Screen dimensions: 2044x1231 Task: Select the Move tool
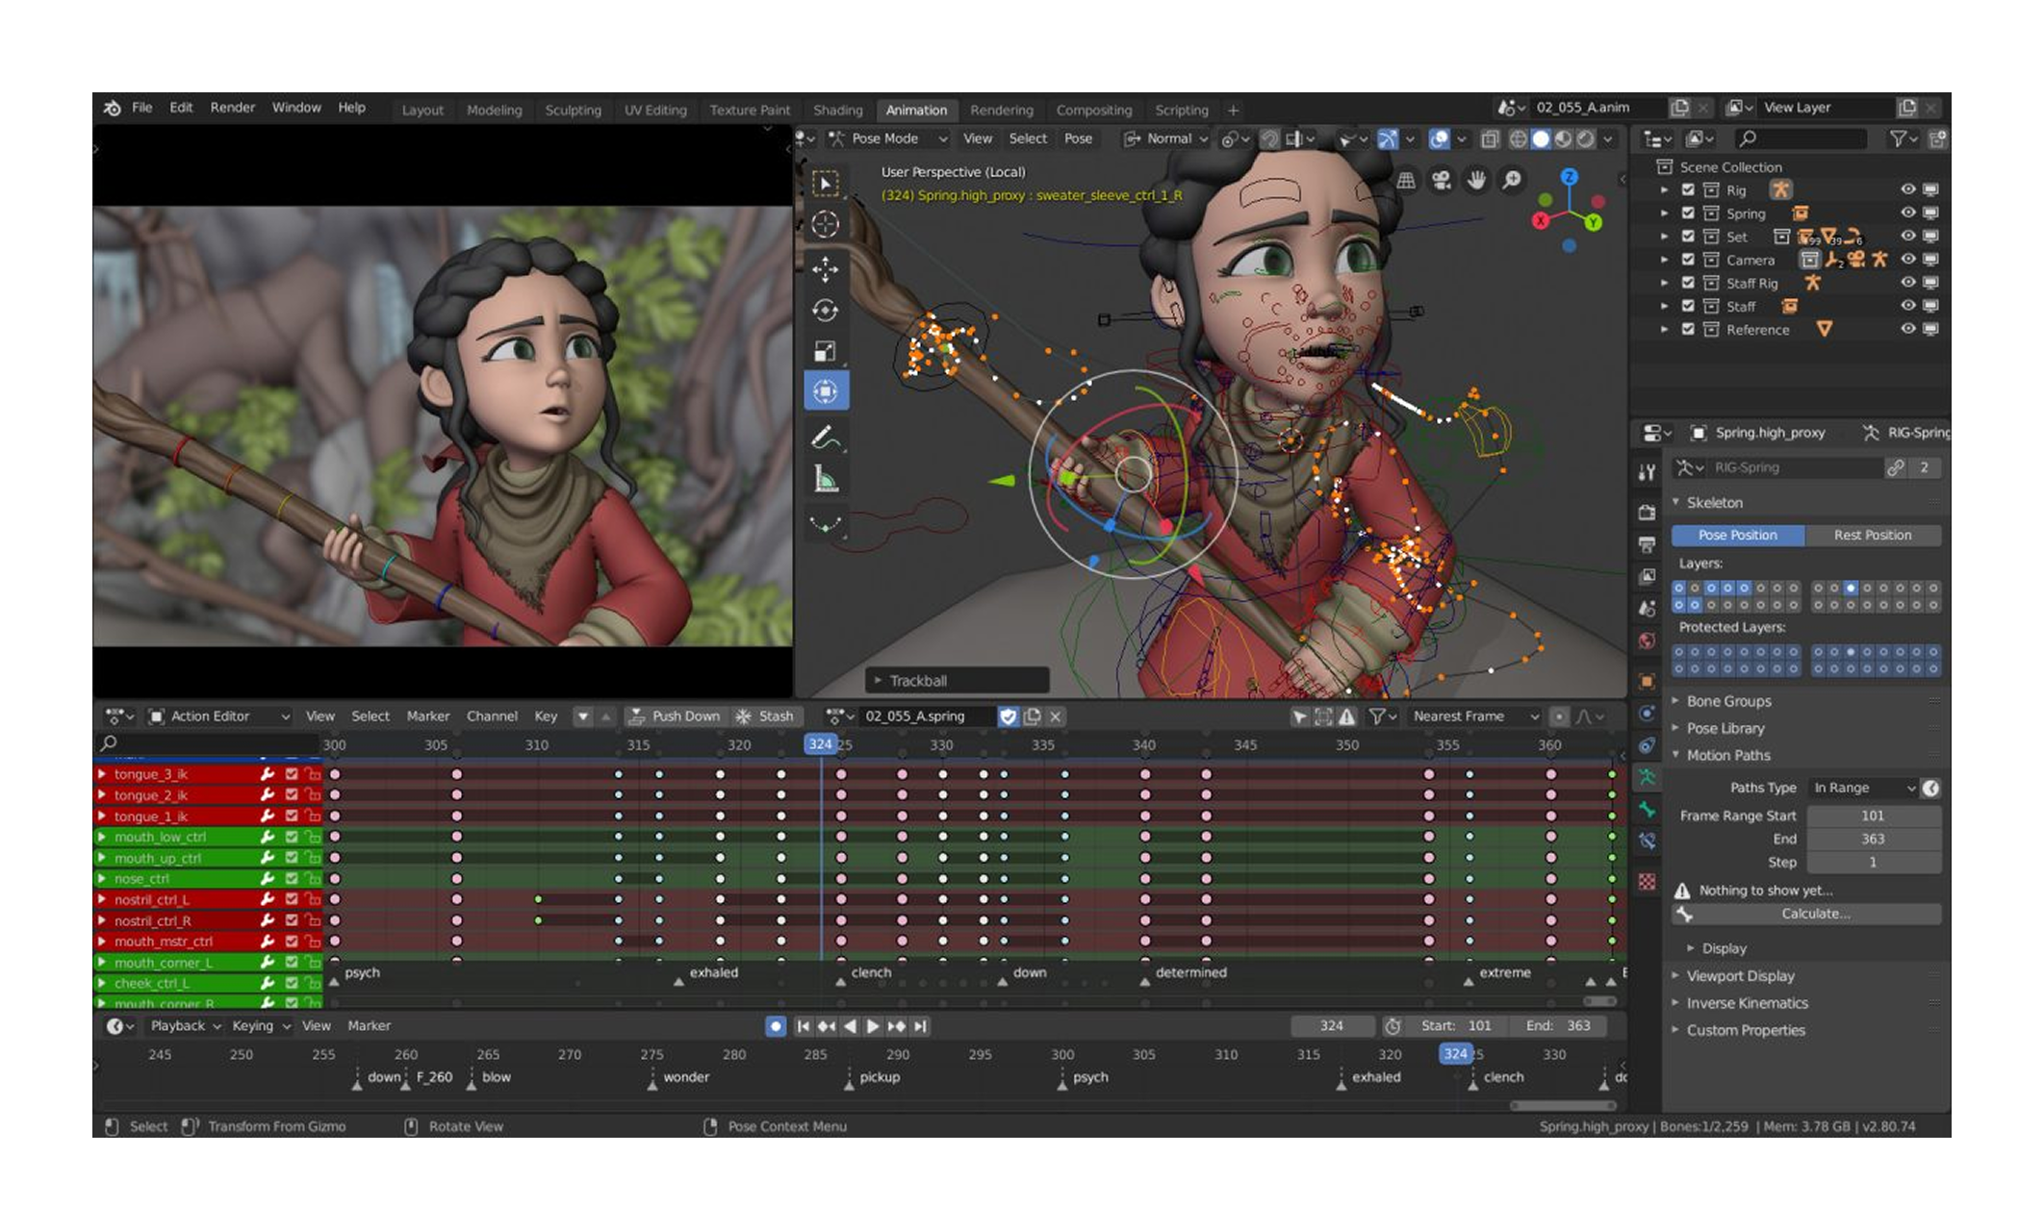click(825, 268)
